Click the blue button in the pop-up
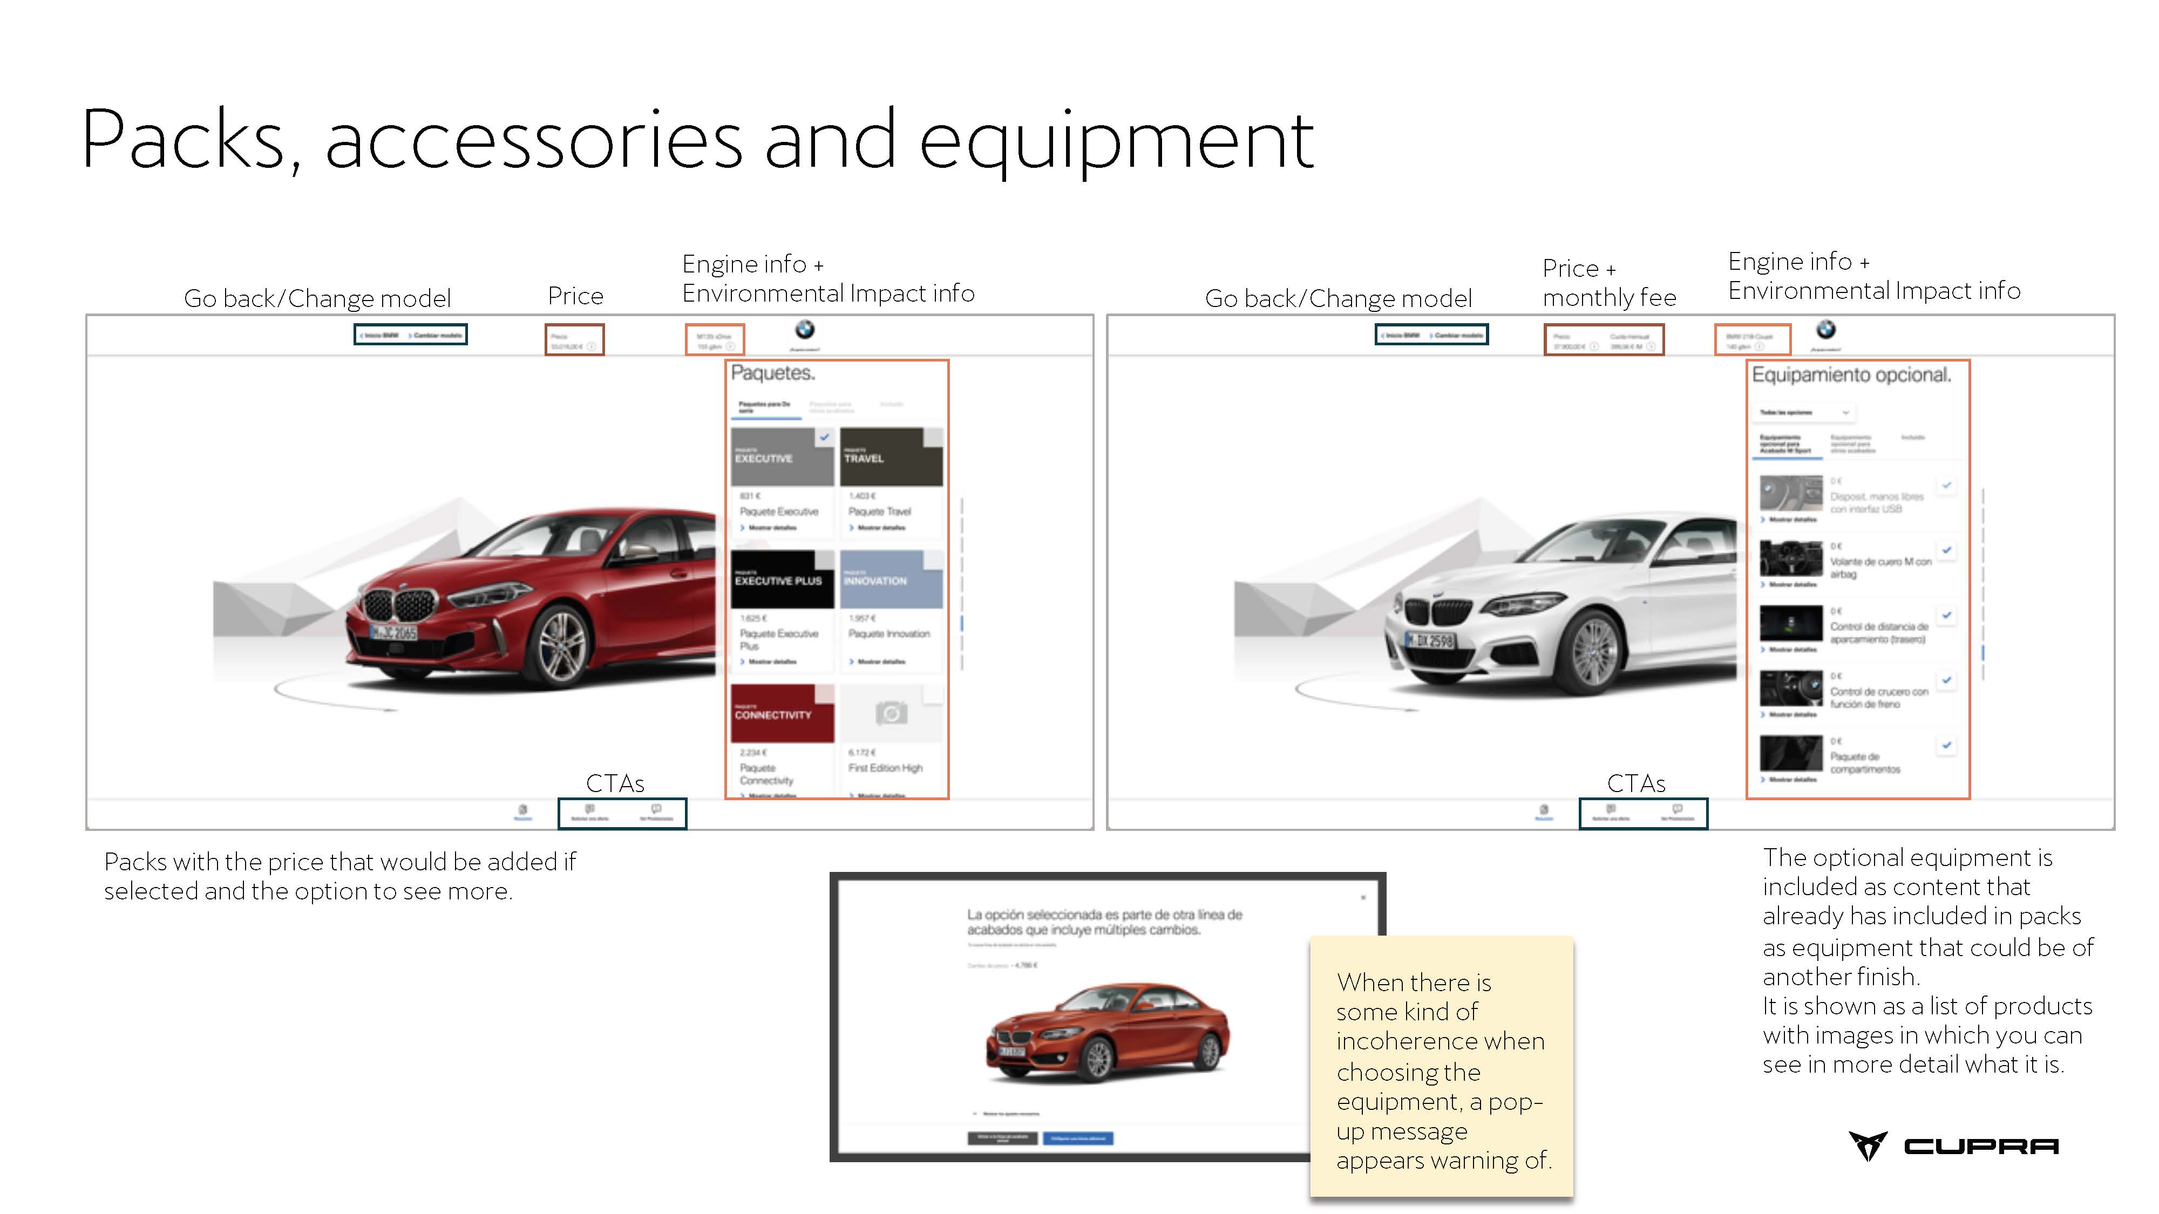 click(1078, 1138)
